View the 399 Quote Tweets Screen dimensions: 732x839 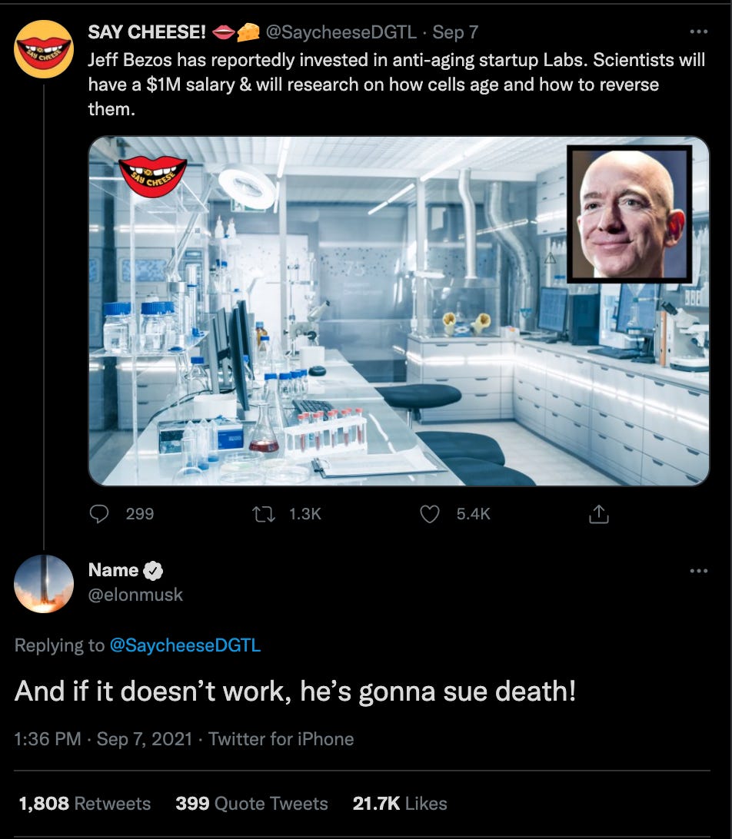pyautogui.click(x=251, y=804)
